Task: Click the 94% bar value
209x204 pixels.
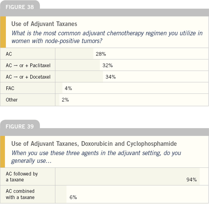Action: pos(191,180)
